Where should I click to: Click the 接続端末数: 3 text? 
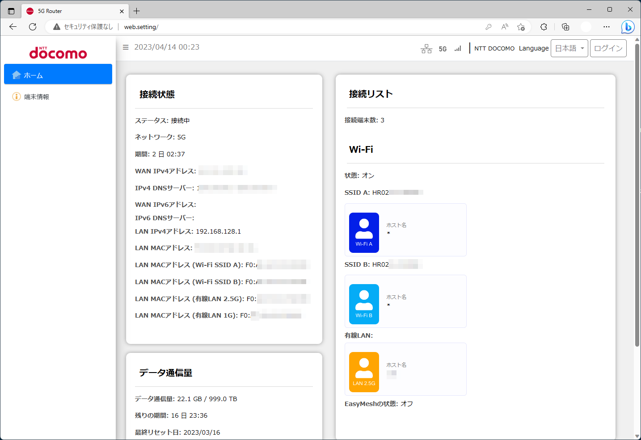pos(364,120)
